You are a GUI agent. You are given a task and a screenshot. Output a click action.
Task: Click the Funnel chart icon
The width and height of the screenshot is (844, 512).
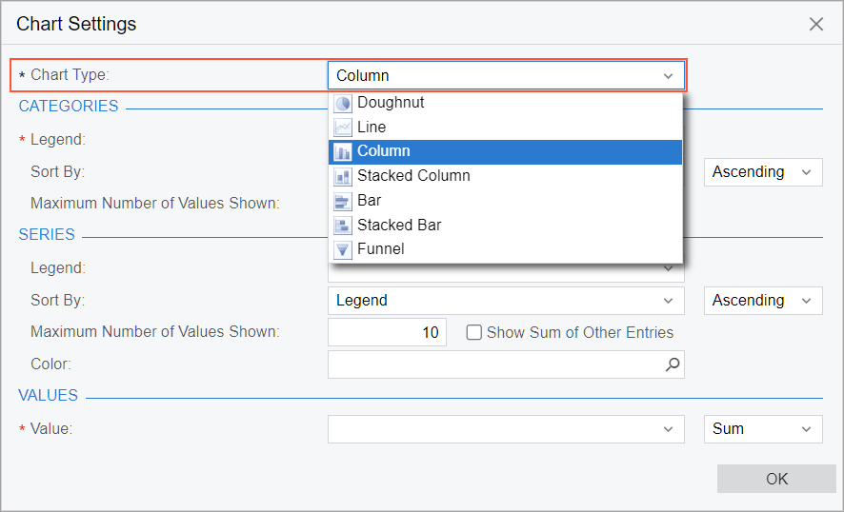pos(343,249)
